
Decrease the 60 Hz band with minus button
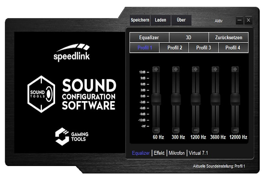pos(156,130)
